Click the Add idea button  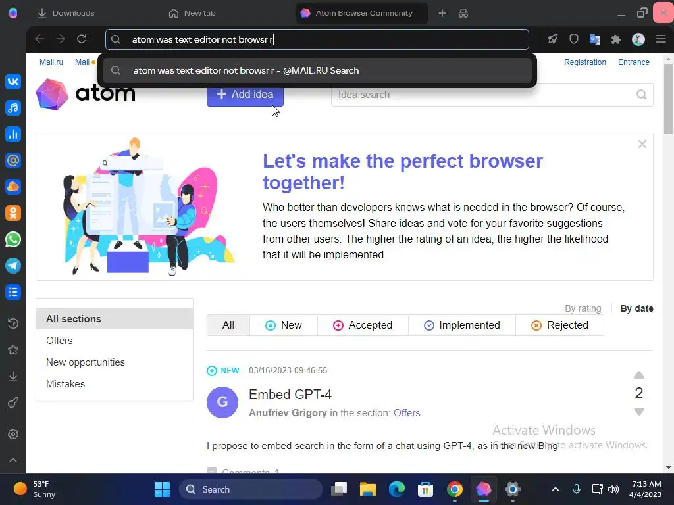pos(245,95)
